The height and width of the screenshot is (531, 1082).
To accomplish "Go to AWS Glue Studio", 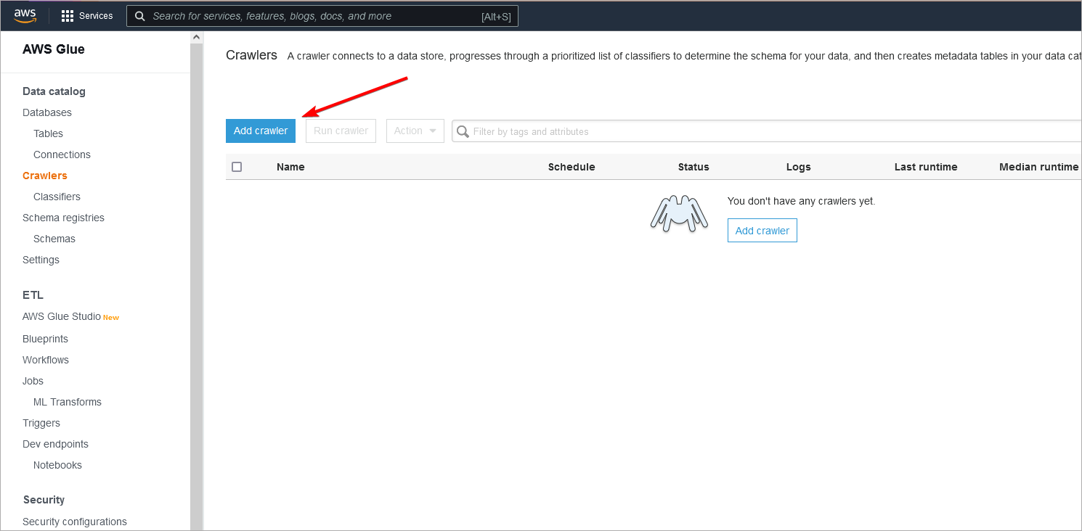I will click(x=62, y=316).
